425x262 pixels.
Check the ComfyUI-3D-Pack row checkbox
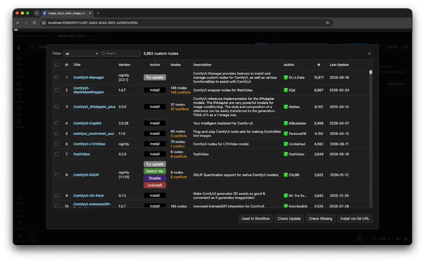coord(57,195)
